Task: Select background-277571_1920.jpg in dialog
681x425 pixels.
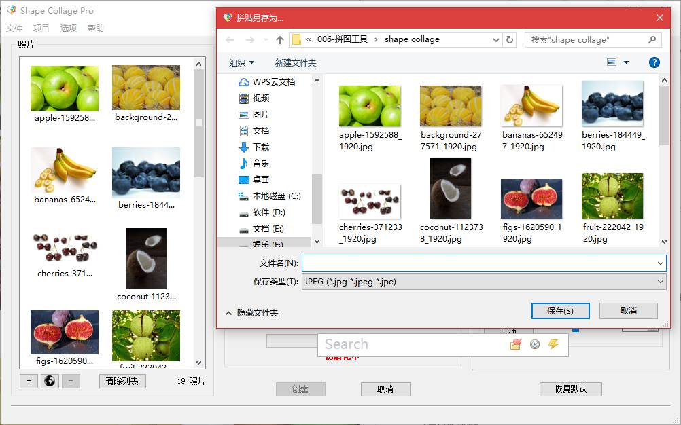Action: 451,118
